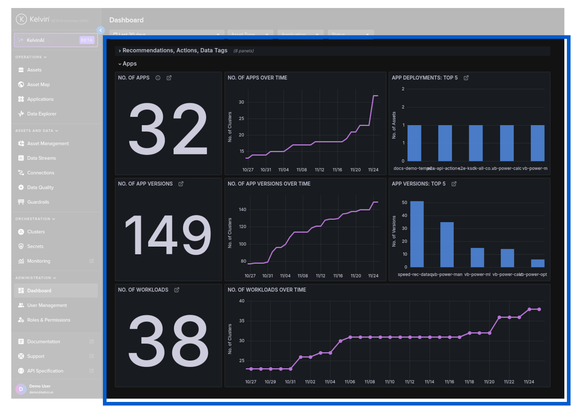Open the Documentation link

(x=43, y=342)
